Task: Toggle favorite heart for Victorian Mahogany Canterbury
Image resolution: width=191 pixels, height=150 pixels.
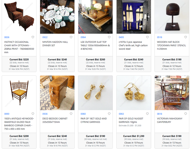Action: 186,114
